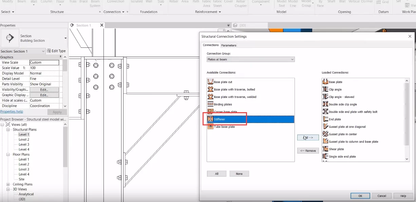Click the End plate connection icon

tap(325, 119)
